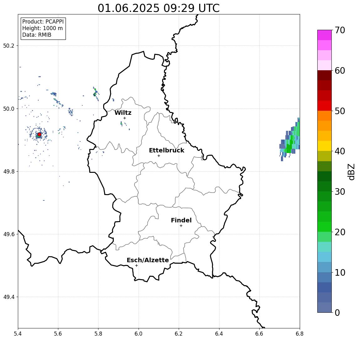Click the longitude label 6.6

[259, 334]
